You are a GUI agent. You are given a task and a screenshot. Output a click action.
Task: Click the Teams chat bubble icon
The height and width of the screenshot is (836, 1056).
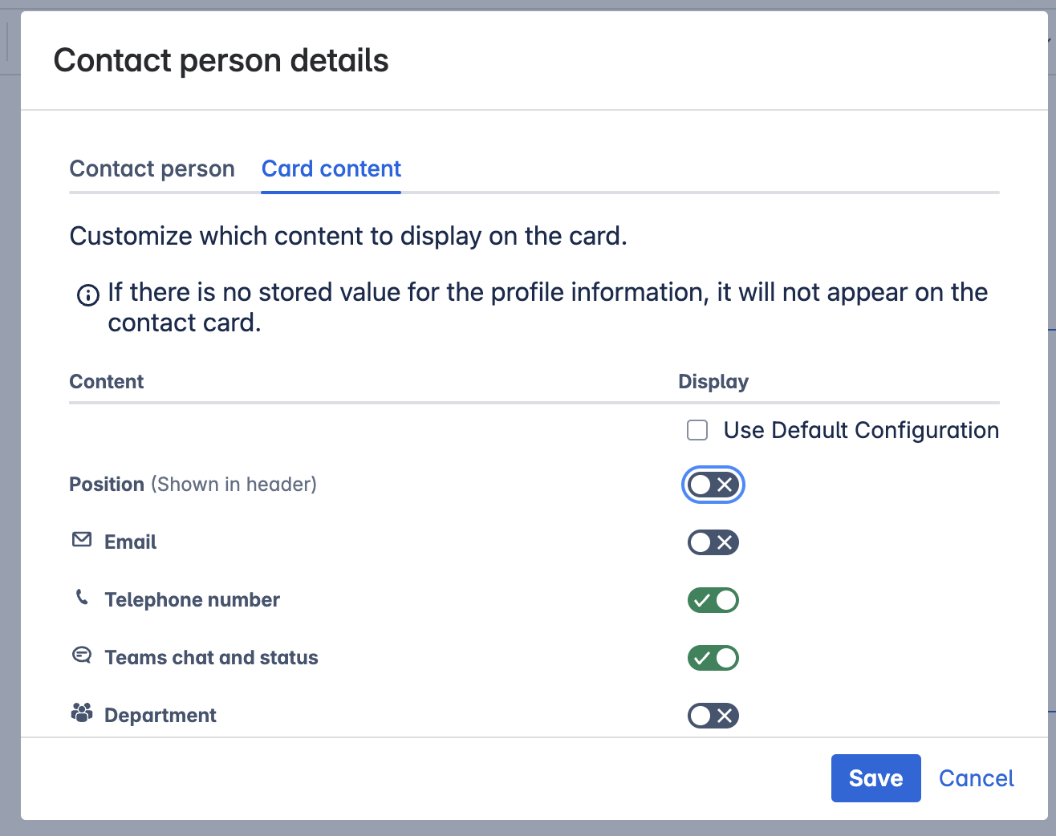click(81, 655)
